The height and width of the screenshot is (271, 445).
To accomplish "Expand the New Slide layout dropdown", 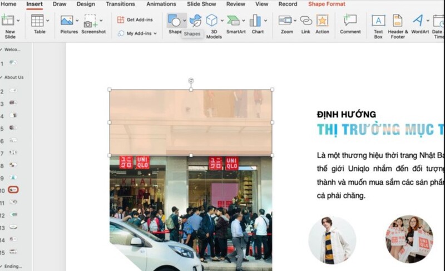I will click(18, 21).
